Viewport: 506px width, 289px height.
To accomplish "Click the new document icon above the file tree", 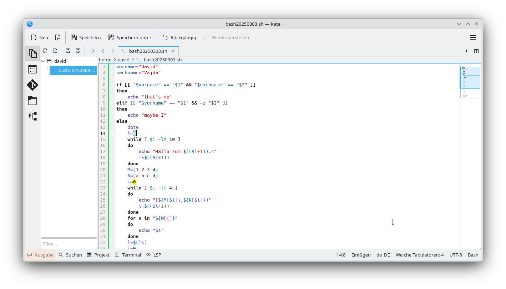I will tap(45, 50).
